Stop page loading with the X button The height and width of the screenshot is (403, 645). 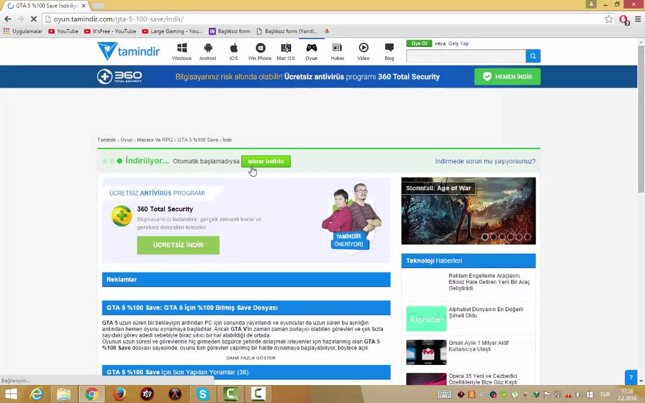point(34,19)
